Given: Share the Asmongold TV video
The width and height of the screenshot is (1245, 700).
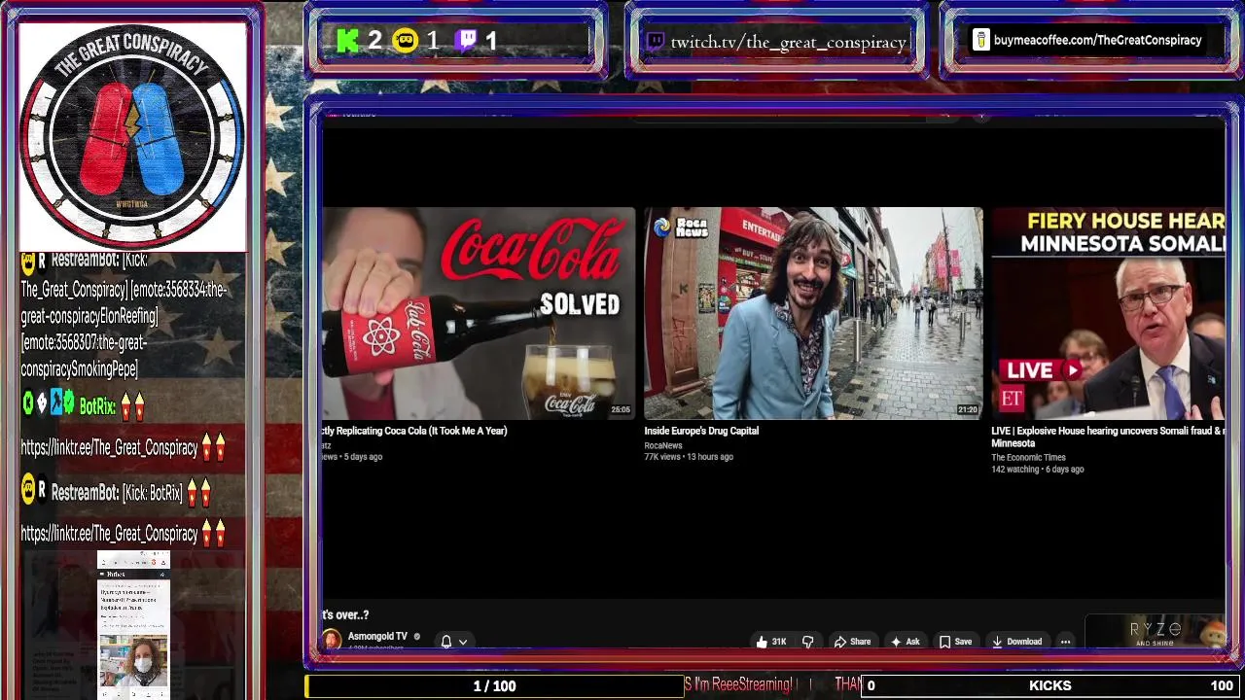Looking at the screenshot, I should (x=852, y=642).
